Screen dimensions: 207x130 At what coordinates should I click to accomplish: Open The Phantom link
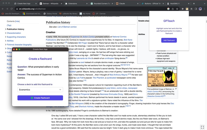coord(98,78)
